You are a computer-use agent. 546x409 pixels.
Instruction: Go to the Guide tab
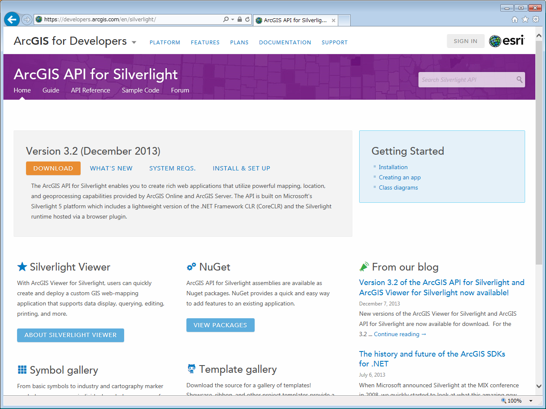(51, 90)
